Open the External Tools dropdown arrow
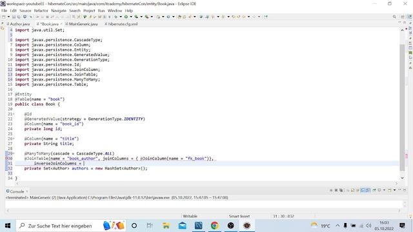413x232 pixels. point(152,17)
